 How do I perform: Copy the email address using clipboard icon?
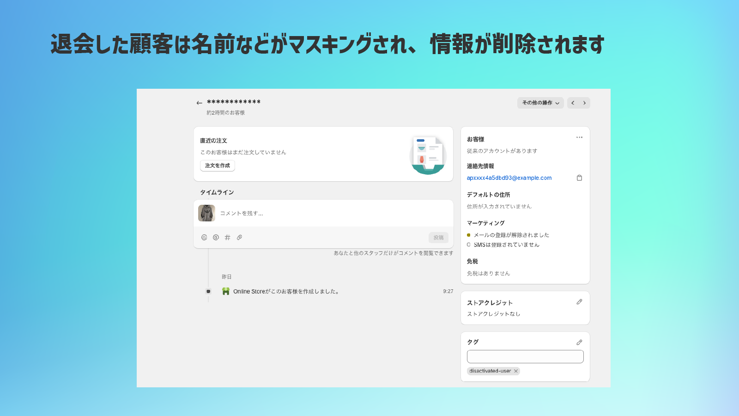coord(579,177)
